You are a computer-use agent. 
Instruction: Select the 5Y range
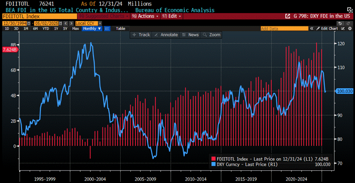(65, 29)
